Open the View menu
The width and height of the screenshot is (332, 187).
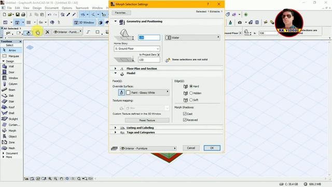click(26, 8)
